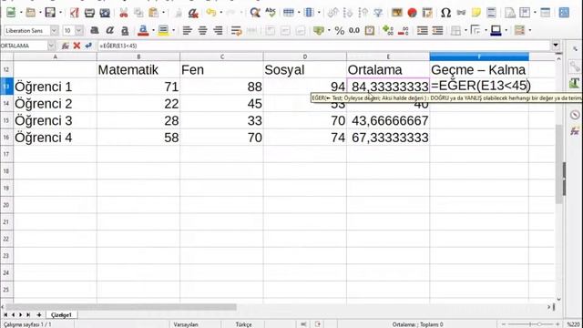Define print area icon
Image resolution: width=583 pixels, height=328 pixels.
pos(510,13)
